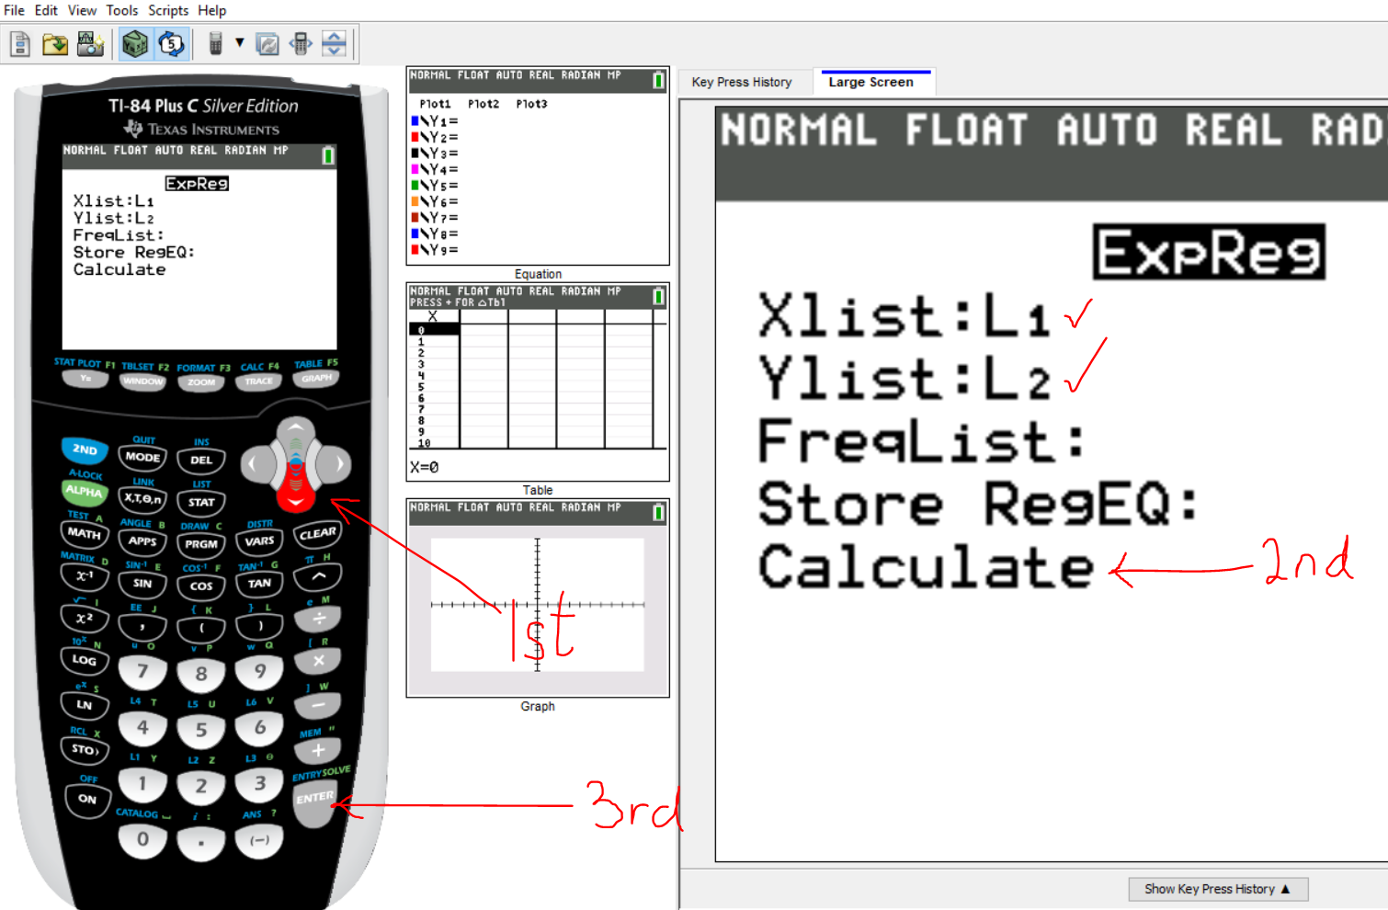Click the STO key
This screenshot has width=1388, height=910.
[x=85, y=750]
